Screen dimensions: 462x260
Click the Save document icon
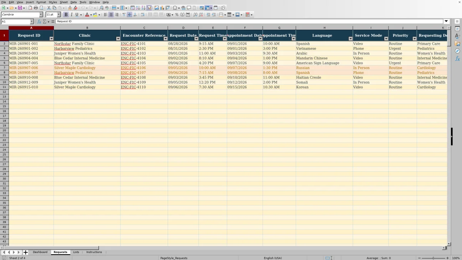click(19, 8)
